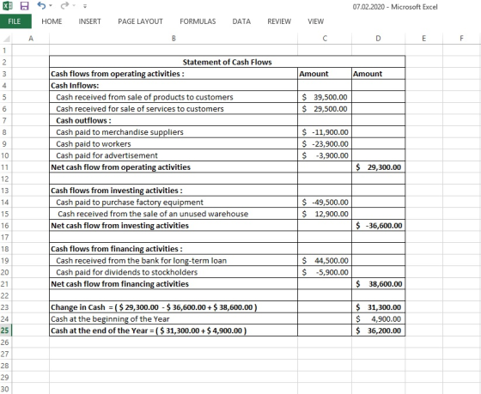Select 'Cash at the beginning of the Year' cell
Screen dimensions: 481x394
click(174, 318)
